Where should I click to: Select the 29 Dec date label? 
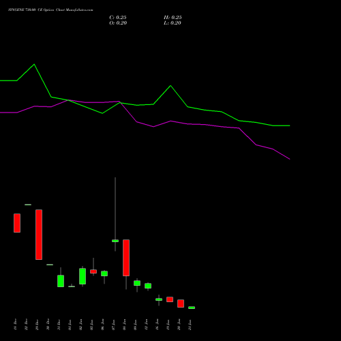tap(37, 325)
